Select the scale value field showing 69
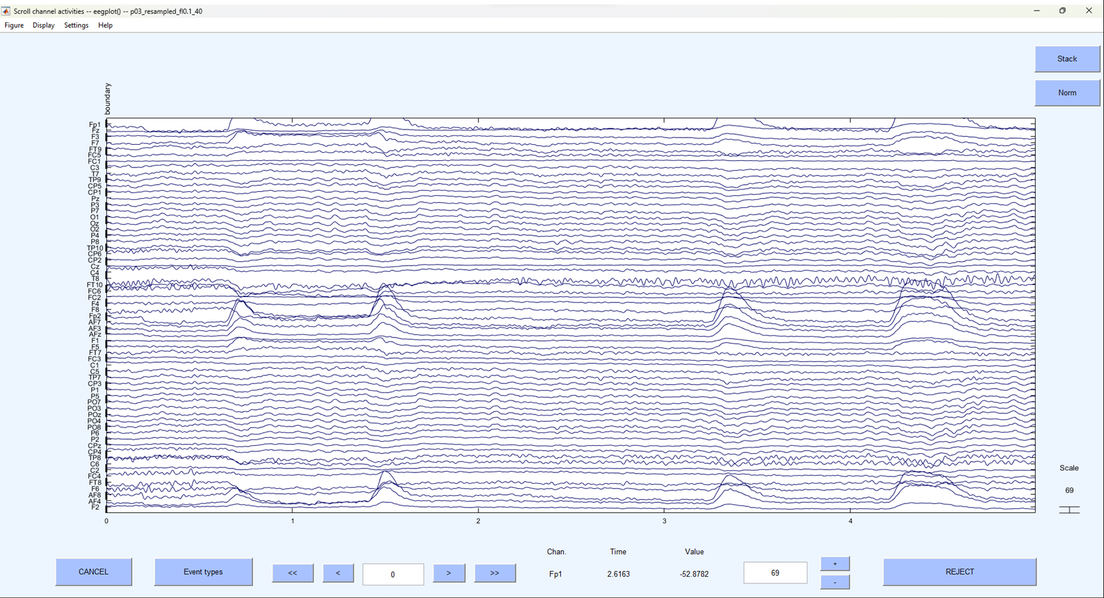Viewport: 1104px width, 598px height. (774, 572)
